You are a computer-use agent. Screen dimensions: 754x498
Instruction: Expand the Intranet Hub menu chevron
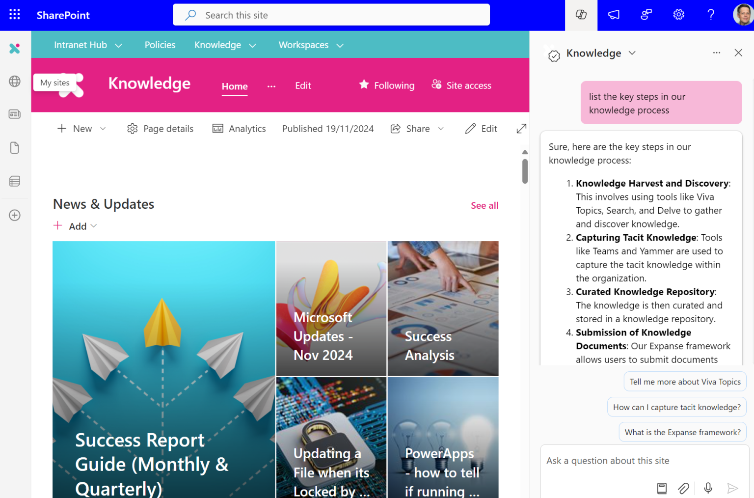tap(118, 46)
